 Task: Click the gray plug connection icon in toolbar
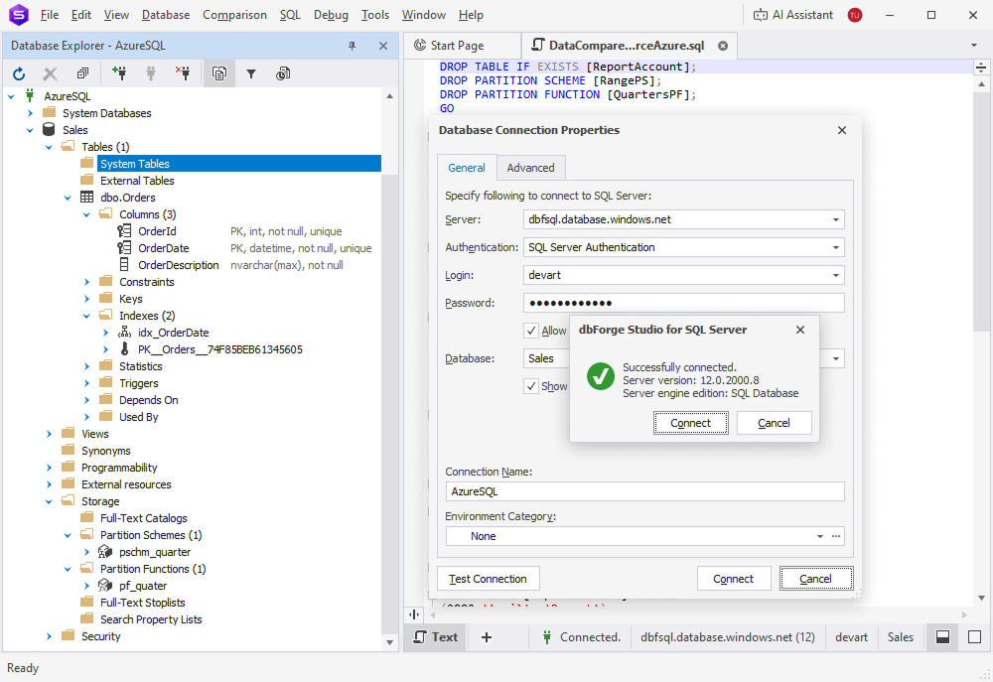[x=151, y=73]
